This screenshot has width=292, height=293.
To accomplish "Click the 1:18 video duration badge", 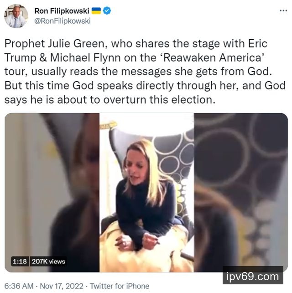I will coord(20,261).
